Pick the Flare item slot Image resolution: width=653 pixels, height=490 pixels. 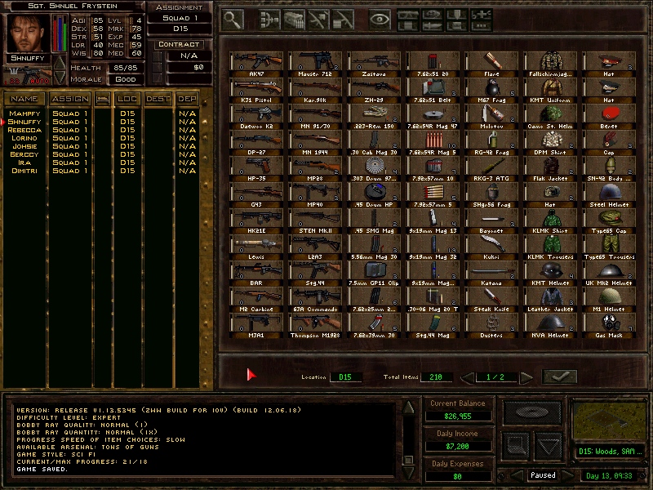tap(491, 65)
